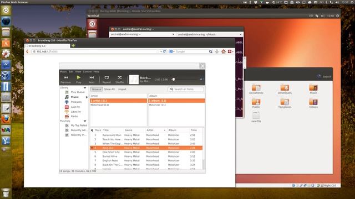Open Last.fm in the sidebar
The width and height of the screenshot is (355, 199).
(x=75, y=107)
